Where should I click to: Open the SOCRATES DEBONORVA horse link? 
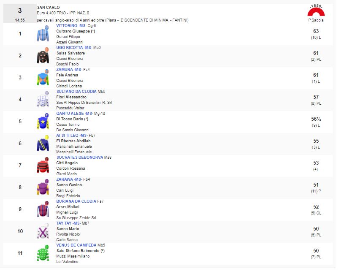coord(80,157)
